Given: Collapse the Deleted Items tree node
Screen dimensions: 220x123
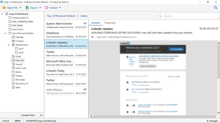Looking at the screenshot, I should pyautogui.click(x=9, y=45).
